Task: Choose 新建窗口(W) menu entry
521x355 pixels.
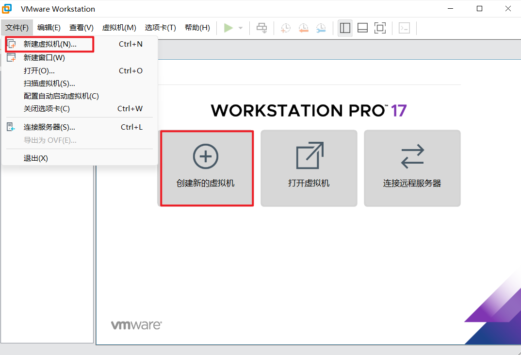Action: coord(44,58)
